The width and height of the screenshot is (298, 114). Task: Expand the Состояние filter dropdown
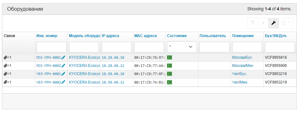pyautogui.click(x=182, y=47)
